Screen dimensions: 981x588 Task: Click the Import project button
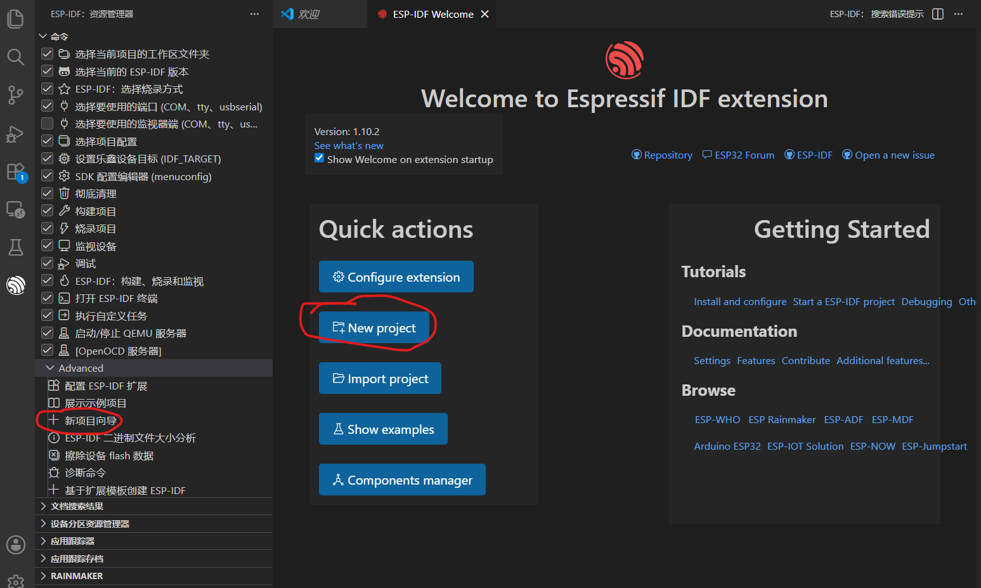(x=380, y=378)
